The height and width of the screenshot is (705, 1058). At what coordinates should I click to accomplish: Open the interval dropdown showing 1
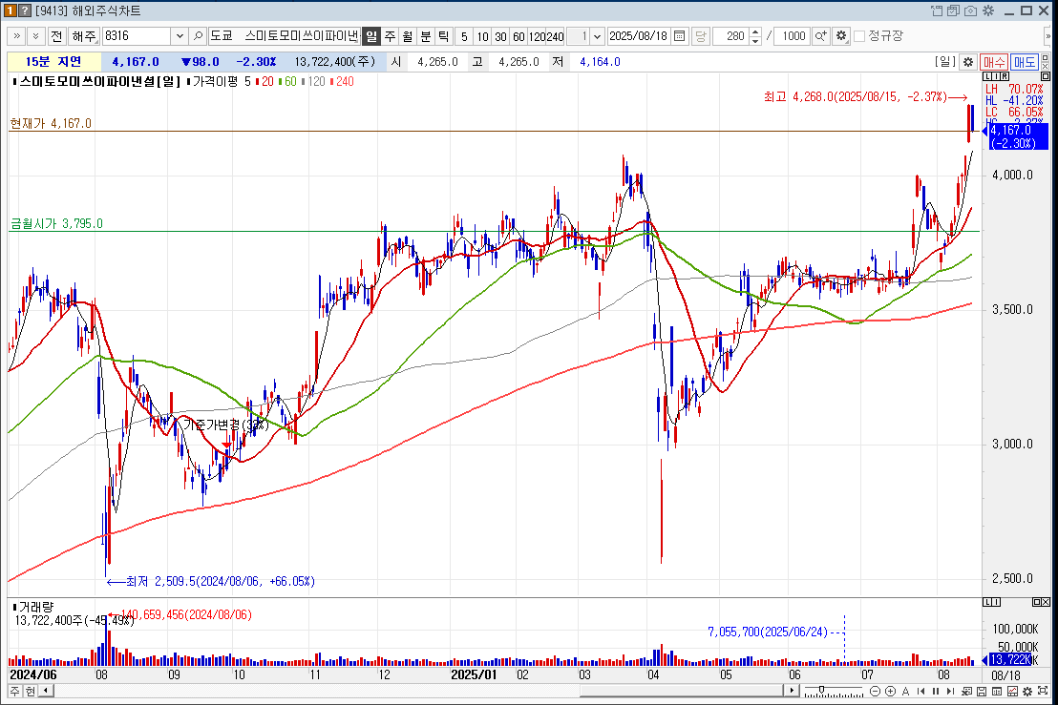(x=598, y=36)
